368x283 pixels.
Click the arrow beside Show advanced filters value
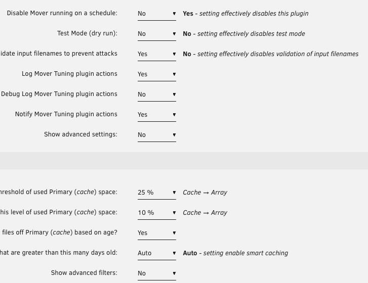[x=174, y=273]
